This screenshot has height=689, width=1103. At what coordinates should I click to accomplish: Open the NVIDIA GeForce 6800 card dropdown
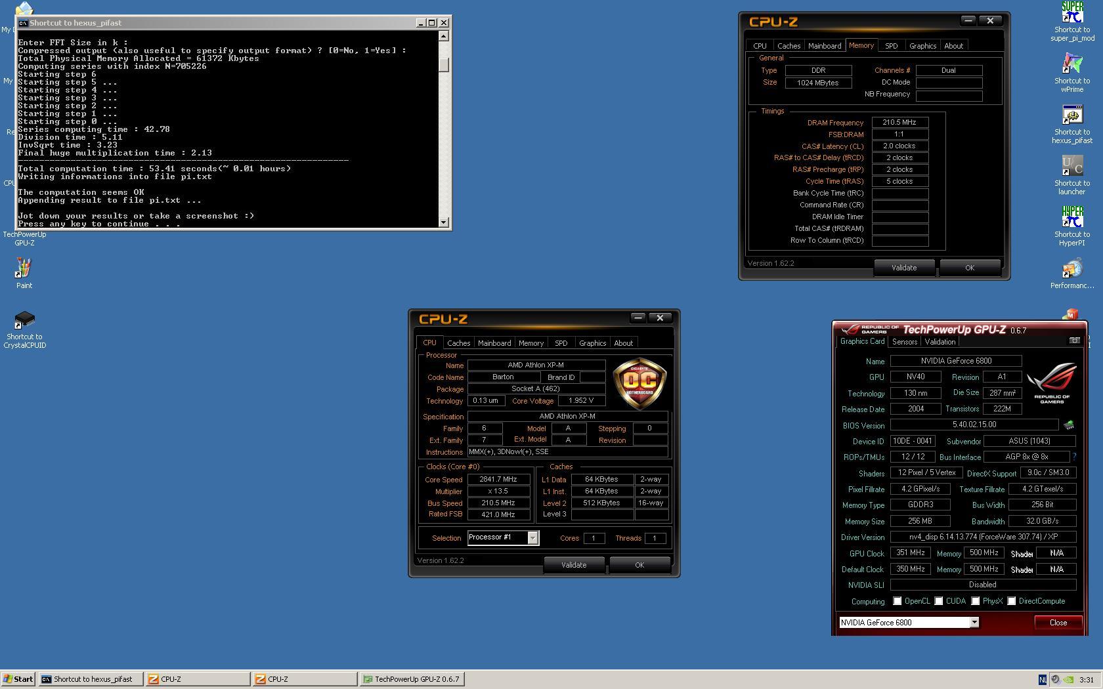(974, 622)
